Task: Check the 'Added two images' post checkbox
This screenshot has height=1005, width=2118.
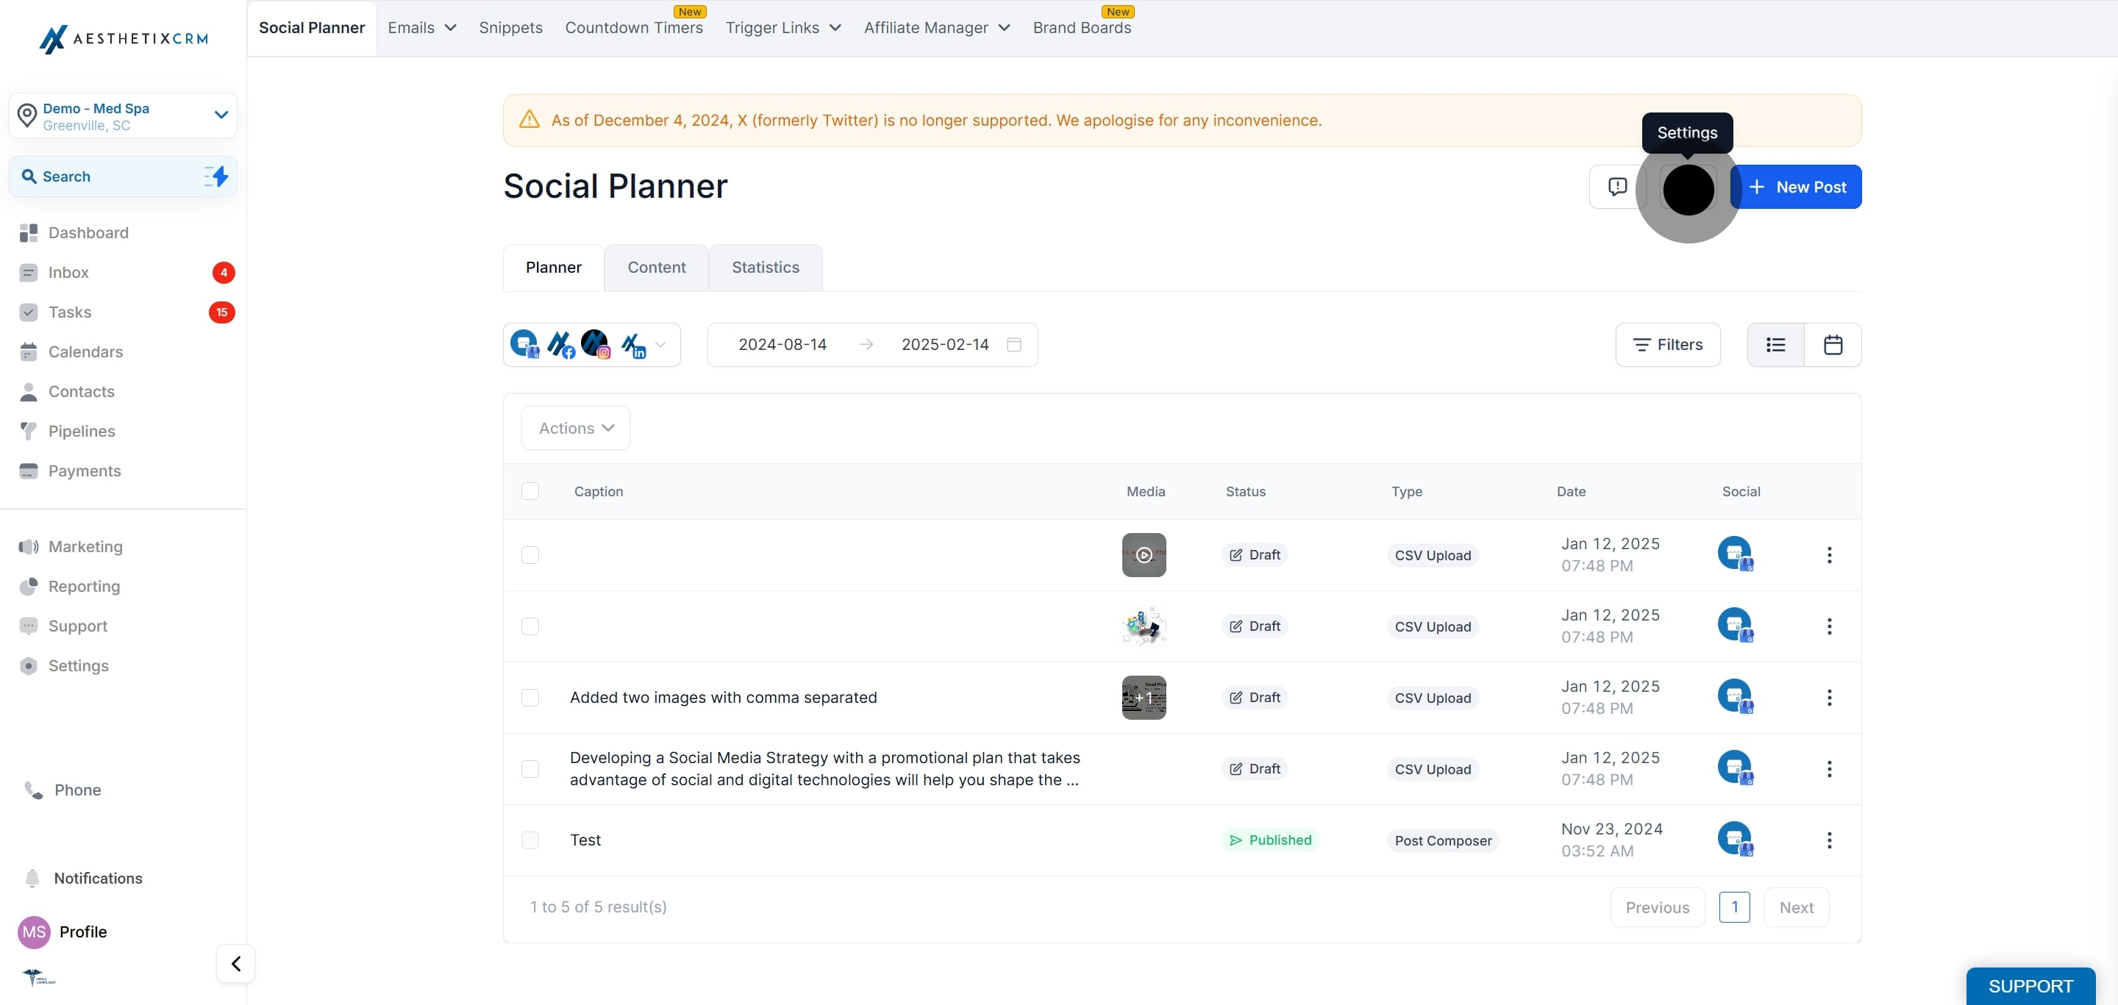Action: [x=530, y=697]
